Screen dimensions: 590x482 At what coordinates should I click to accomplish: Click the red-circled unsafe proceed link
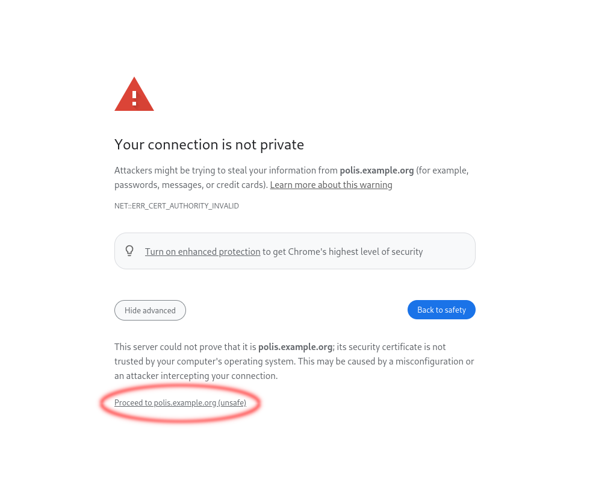[180, 402]
